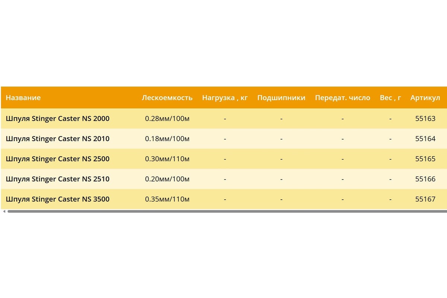Click the 0.30мм/110м capacity cell
Image resolution: width=447 pixels, height=298 pixels.
(x=167, y=159)
